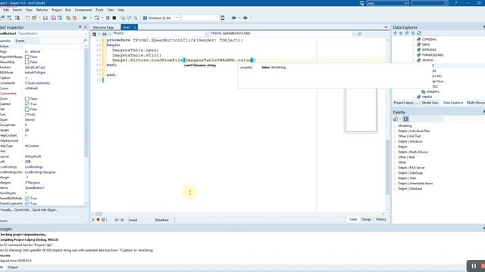Viewport: 485px width, 272px height.
Task: Open the Tools menu
Action: (x=99, y=10)
